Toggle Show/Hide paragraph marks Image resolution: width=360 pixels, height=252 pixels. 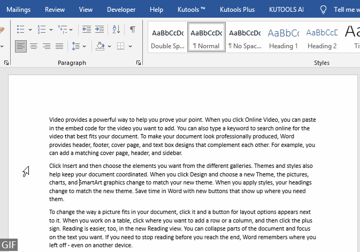coord(132,29)
